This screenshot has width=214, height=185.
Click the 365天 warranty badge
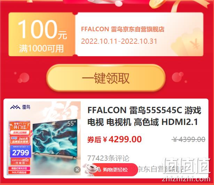click(x=20, y=140)
